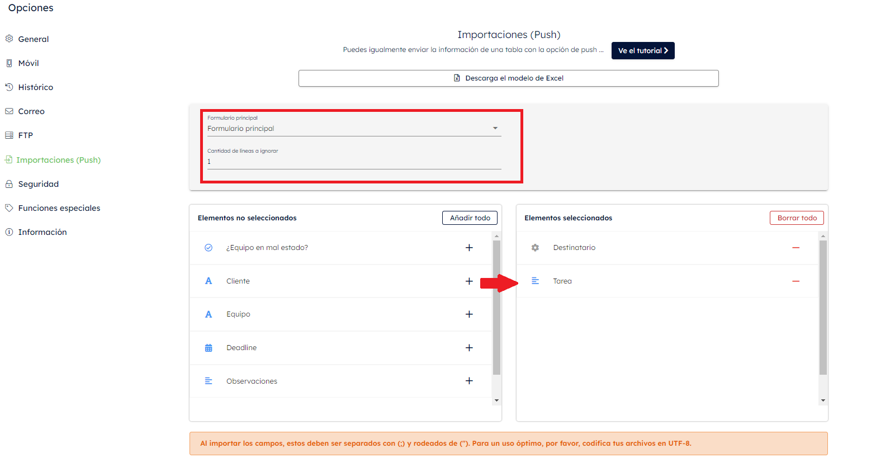876x467 pixels.
Task: Click scrollbar of selected elements list
Action: point(823,308)
